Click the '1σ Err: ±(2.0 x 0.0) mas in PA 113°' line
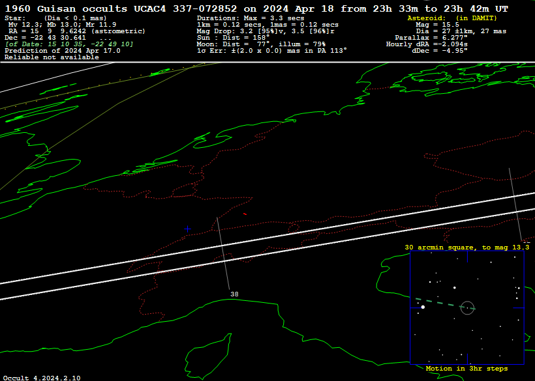 [x=272, y=51]
